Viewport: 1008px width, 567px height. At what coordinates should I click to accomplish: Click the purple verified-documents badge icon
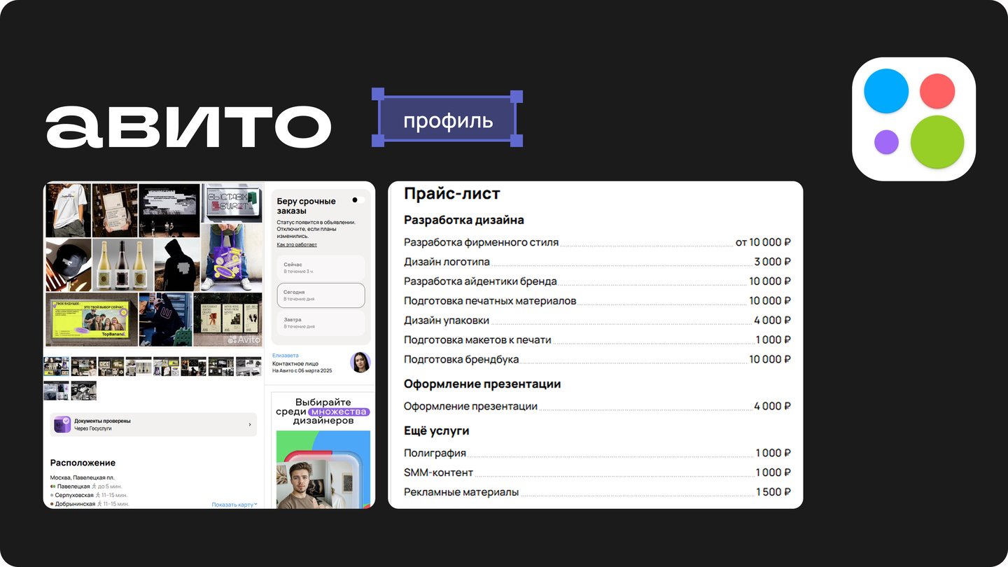click(62, 424)
